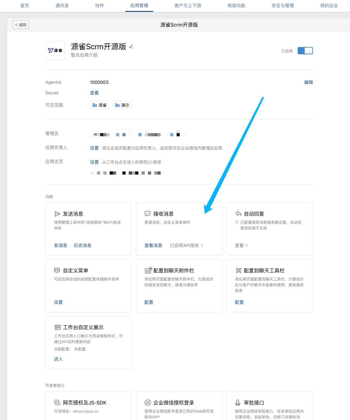Click 设置 for 应用负责人

click(94, 148)
